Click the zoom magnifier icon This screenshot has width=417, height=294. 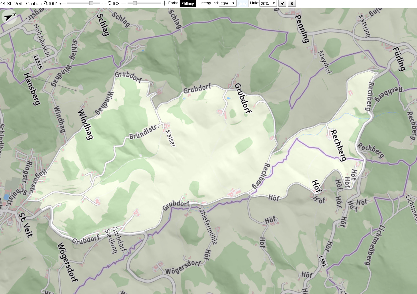point(45,3)
